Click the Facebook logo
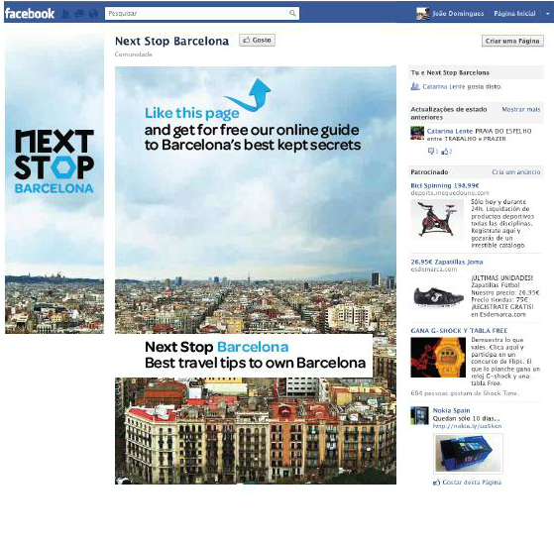The width and height of the screenshot is (554, 542). click(30, 14)
